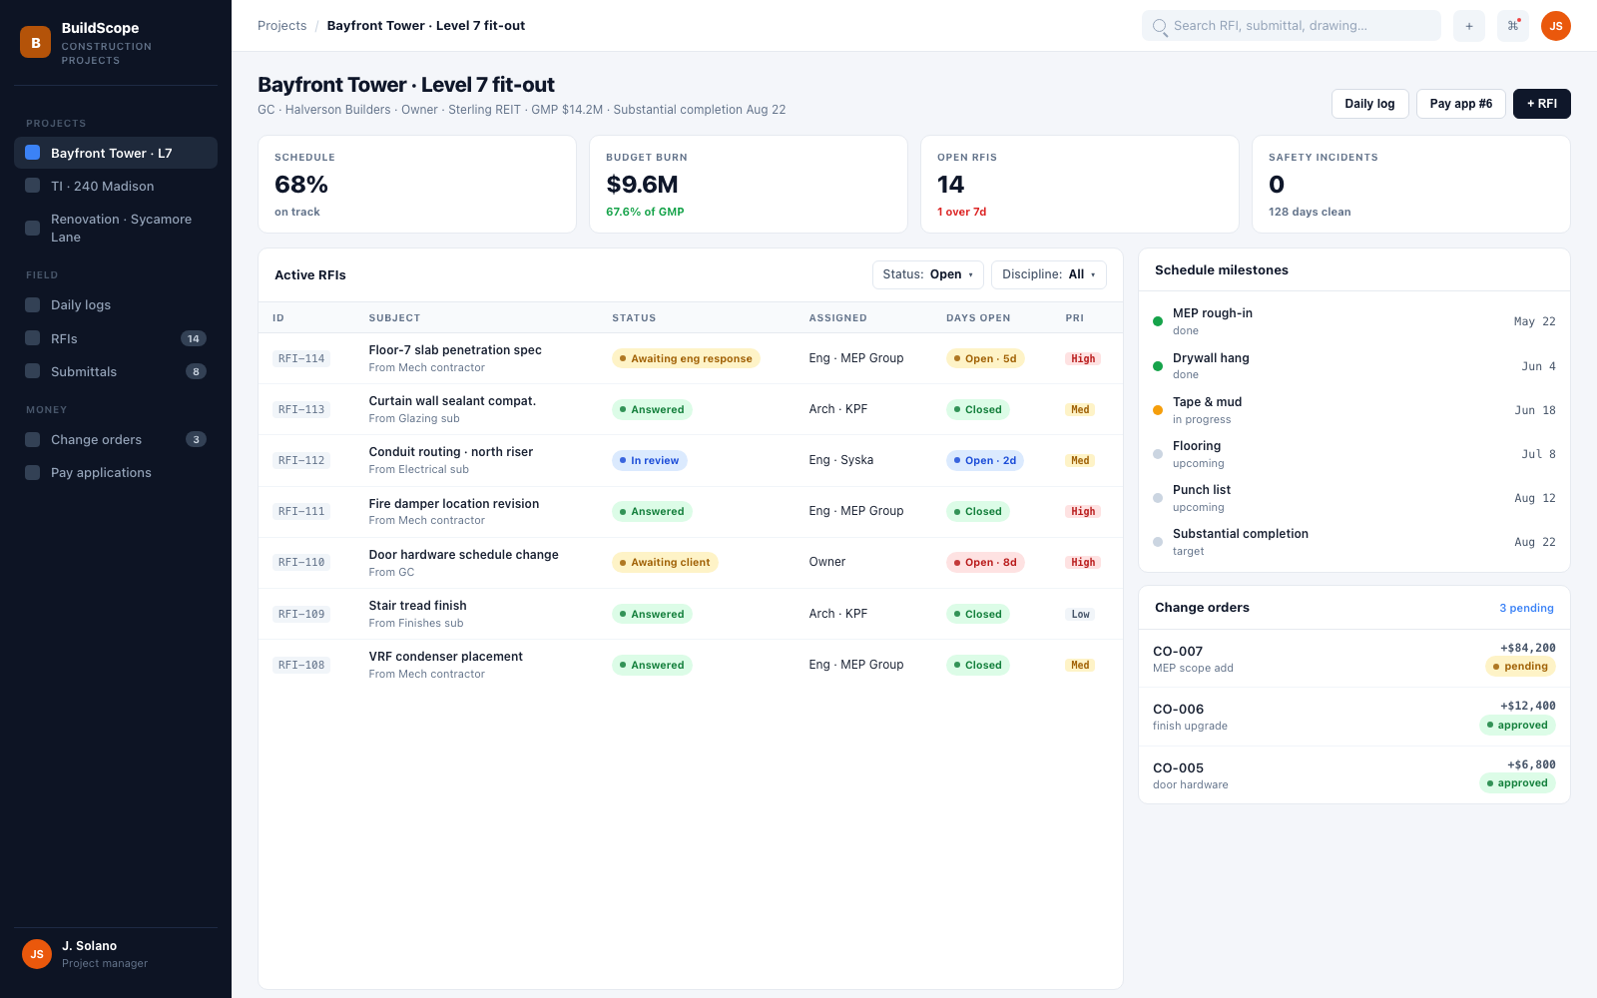Viewport: 1597px width, 998px height.
Task: Click the Tape & mud orange status dot
Action: coord(1158,410)
